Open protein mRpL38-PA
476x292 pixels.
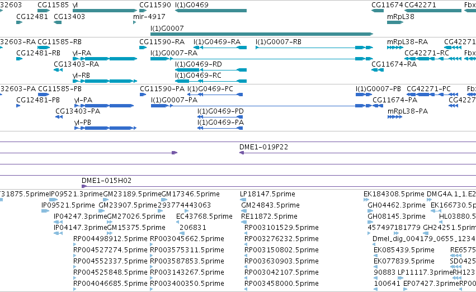(408, 111)
